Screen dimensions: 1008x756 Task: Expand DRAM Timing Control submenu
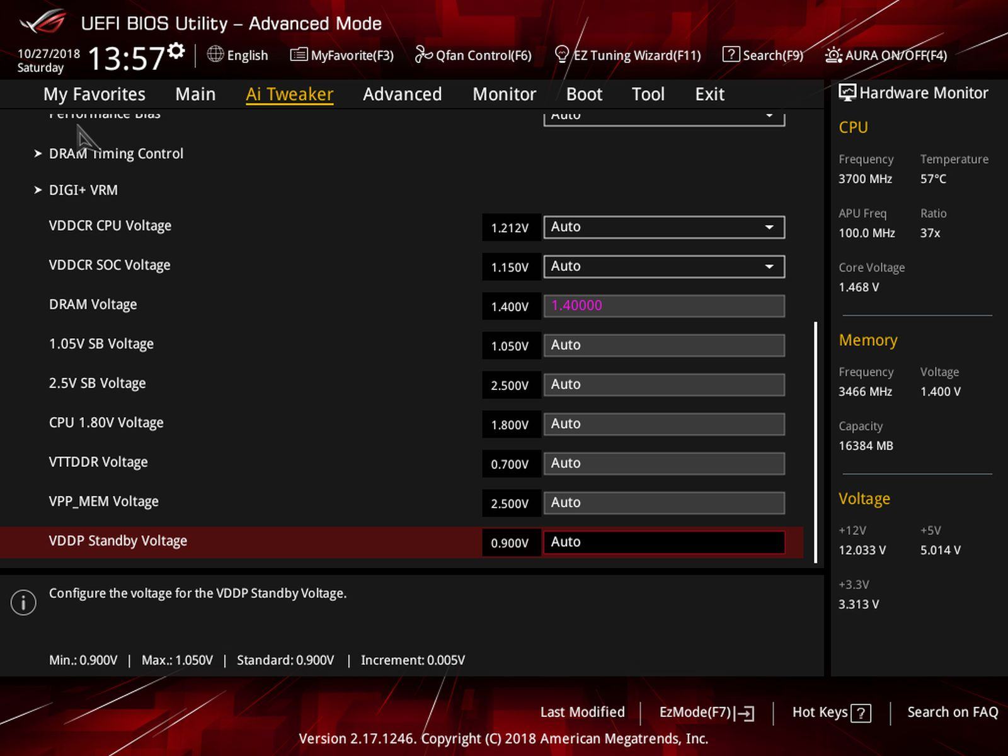pyautogui.click(x=116, y=154)
